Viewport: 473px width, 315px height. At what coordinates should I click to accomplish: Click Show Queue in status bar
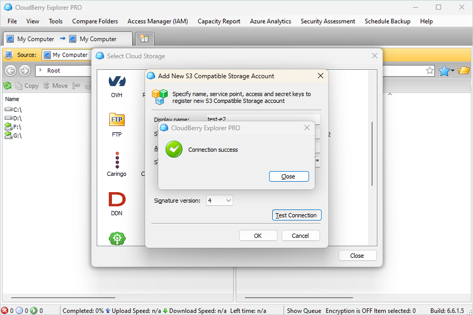coord(304,311)
